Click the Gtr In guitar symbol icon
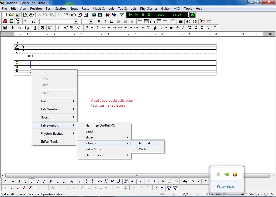 (x=18, y=21)
